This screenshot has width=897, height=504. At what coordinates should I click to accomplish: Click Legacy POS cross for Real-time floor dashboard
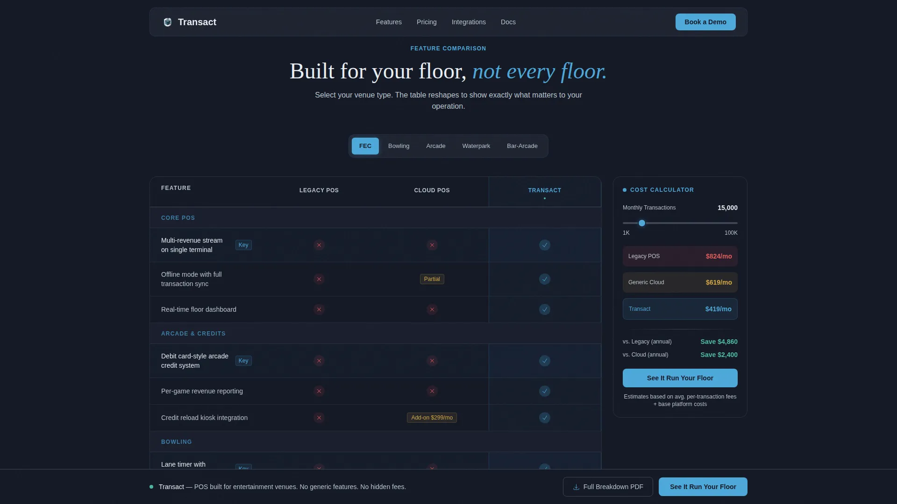(x=319, y=309)
